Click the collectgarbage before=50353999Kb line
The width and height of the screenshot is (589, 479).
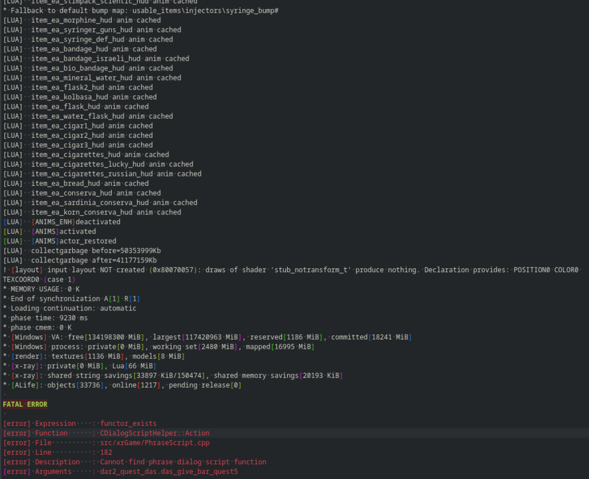[x=82, y=250]
